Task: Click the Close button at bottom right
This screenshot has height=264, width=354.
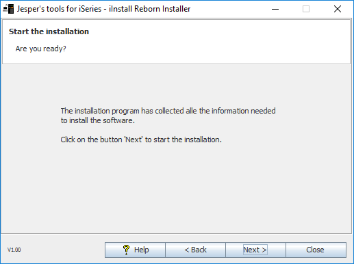Action: 316,250
